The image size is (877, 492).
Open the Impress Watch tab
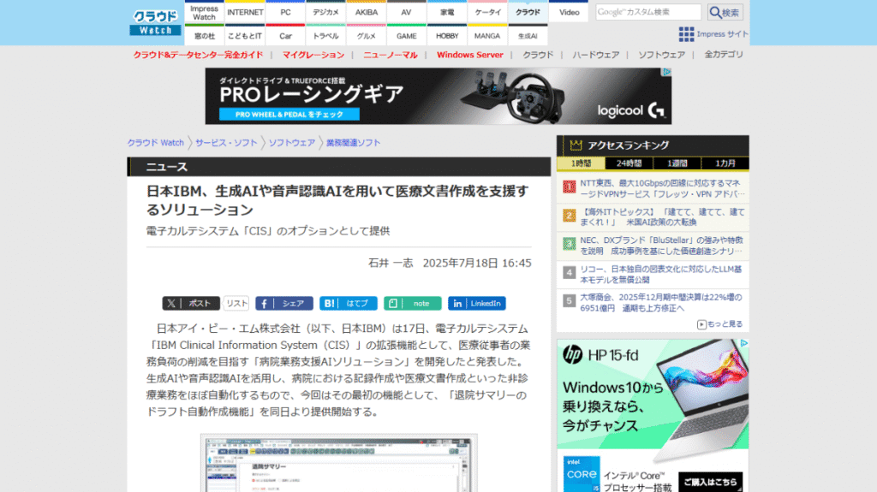tap(204, 12)
